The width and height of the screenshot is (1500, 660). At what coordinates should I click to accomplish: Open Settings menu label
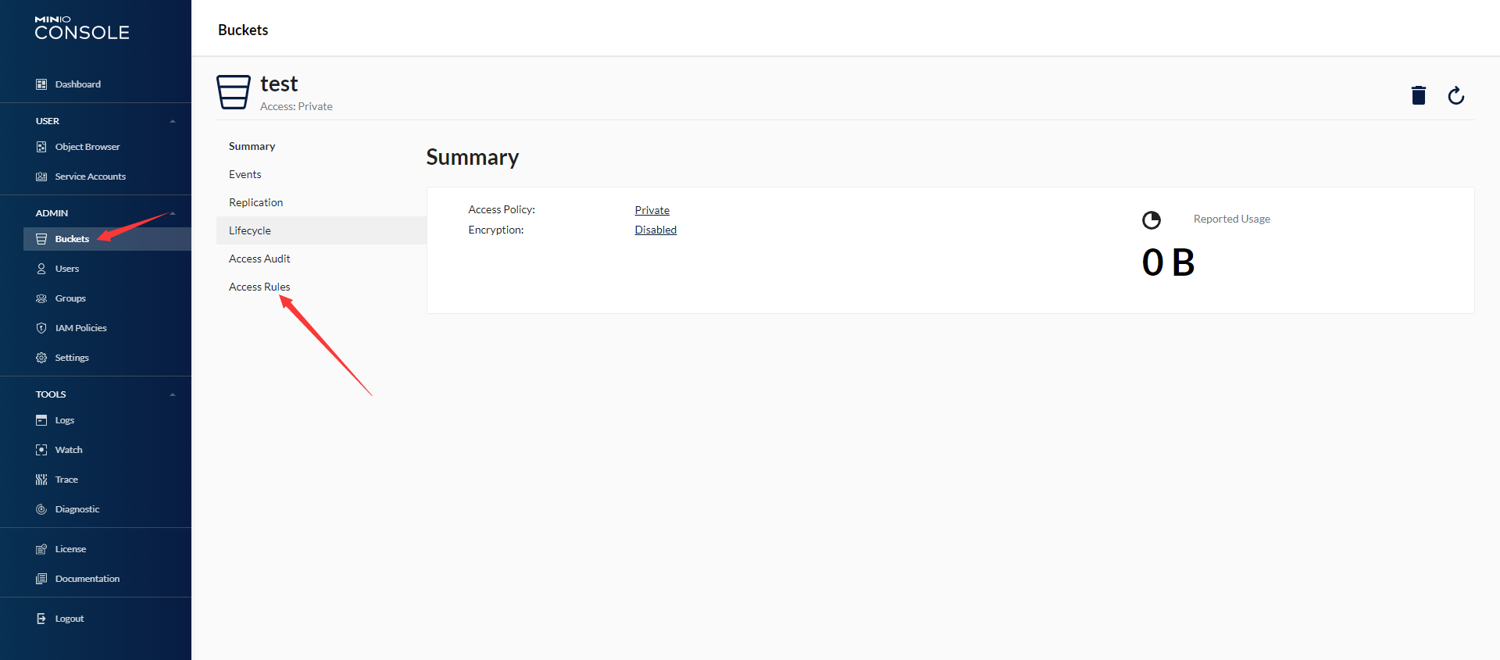(72, 358)
